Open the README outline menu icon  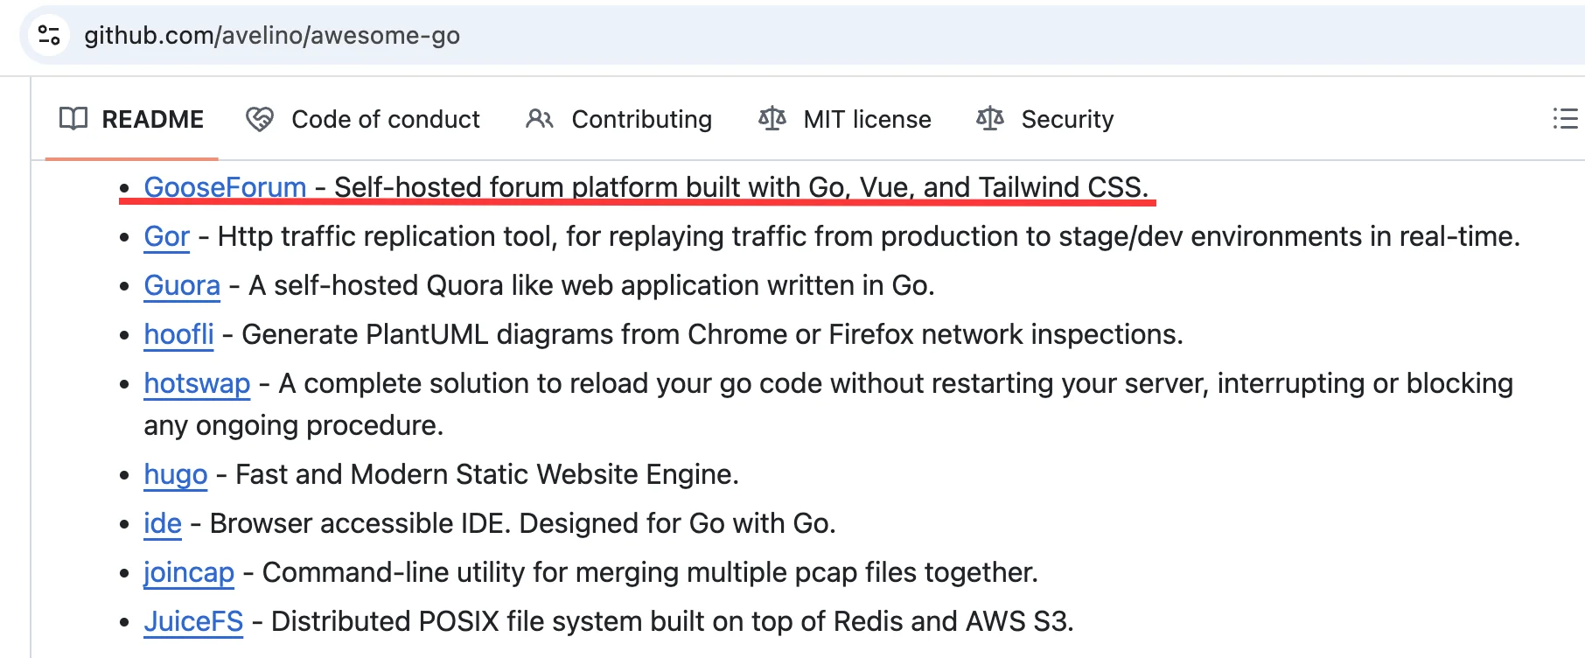click(x=1565, y=118)
